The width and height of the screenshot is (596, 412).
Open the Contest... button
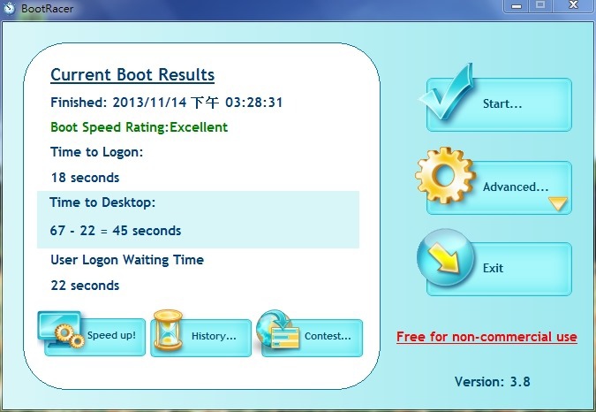312,338
